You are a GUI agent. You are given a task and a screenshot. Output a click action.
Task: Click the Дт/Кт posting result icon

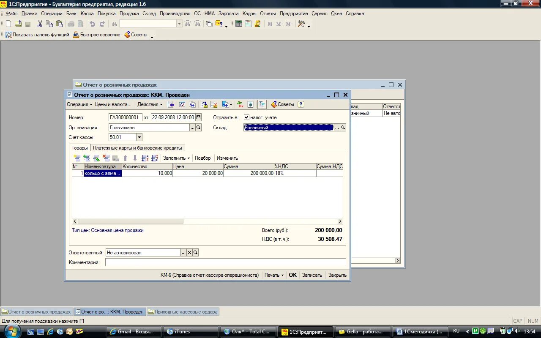pos(240,104)
